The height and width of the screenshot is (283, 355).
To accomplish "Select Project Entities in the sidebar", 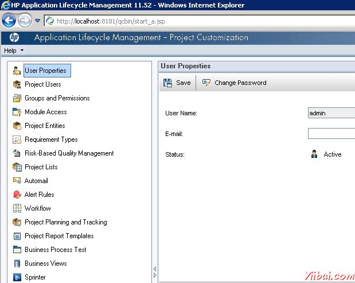I will pyautogui.click(x=45, y=126).
